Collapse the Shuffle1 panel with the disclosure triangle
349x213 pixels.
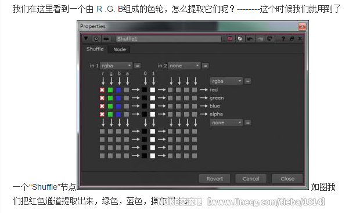[x=86, y=38]
